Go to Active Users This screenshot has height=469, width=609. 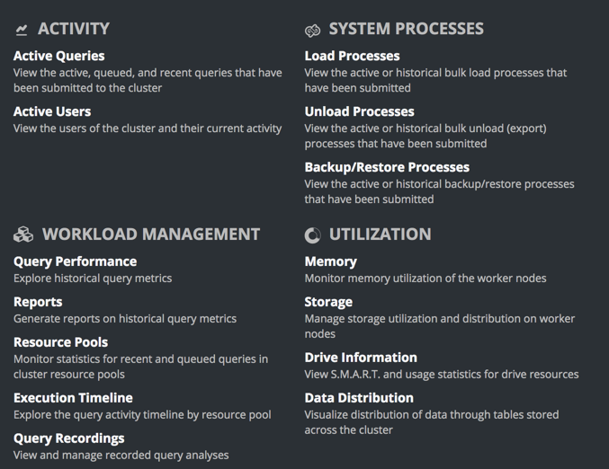52,111
